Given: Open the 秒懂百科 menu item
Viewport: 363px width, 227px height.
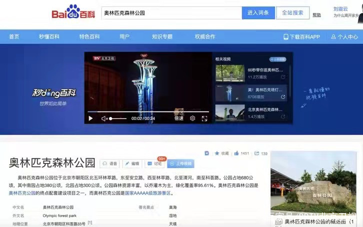Looking at the screenshot, I should click(49, 36).
